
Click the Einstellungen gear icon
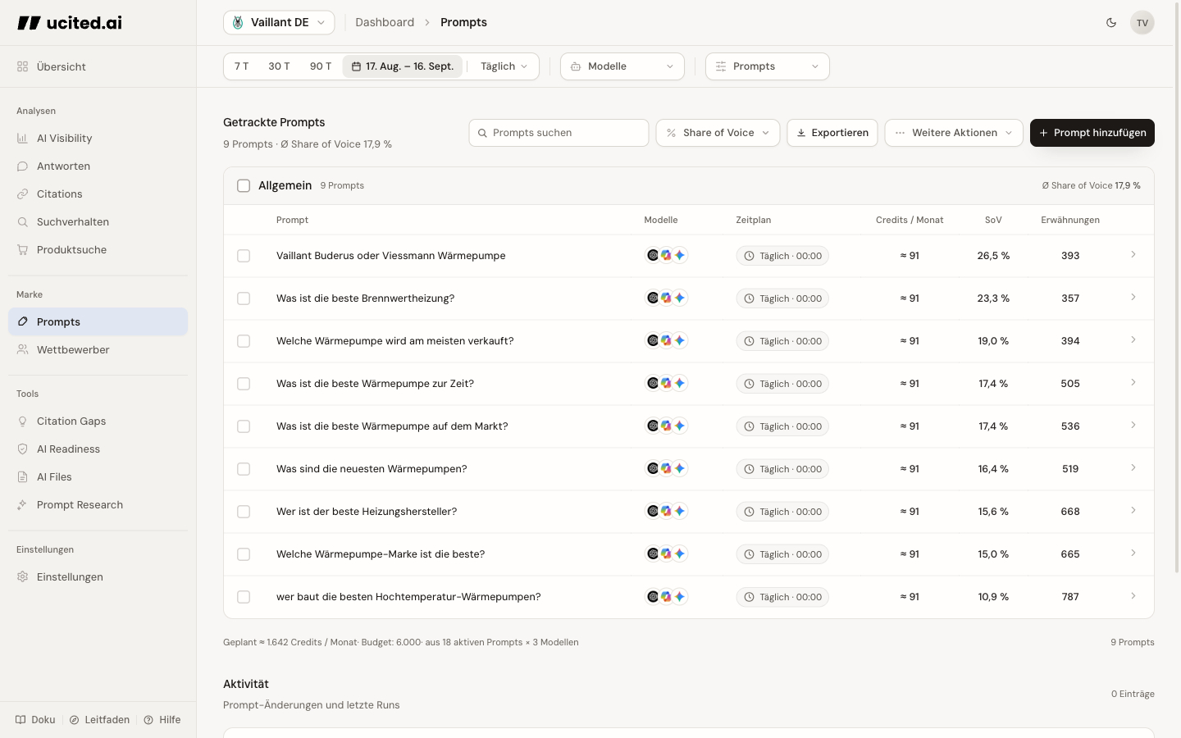point(22,577)
